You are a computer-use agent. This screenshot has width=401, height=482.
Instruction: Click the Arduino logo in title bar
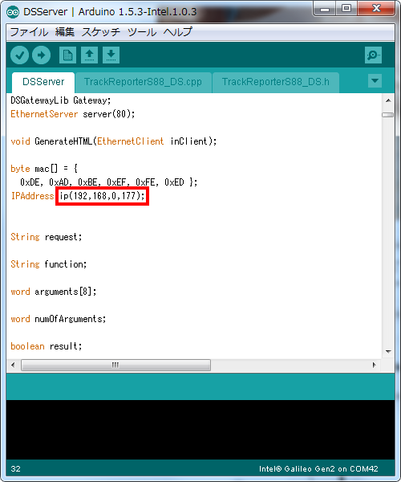point(13,12)
